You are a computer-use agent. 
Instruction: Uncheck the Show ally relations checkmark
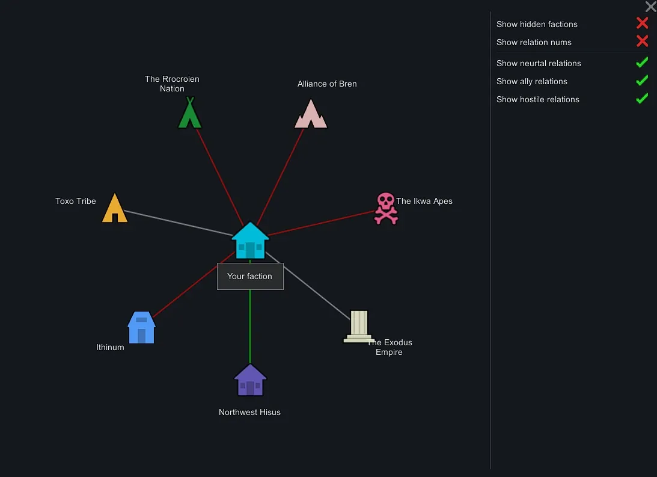(x=642, y=81)
